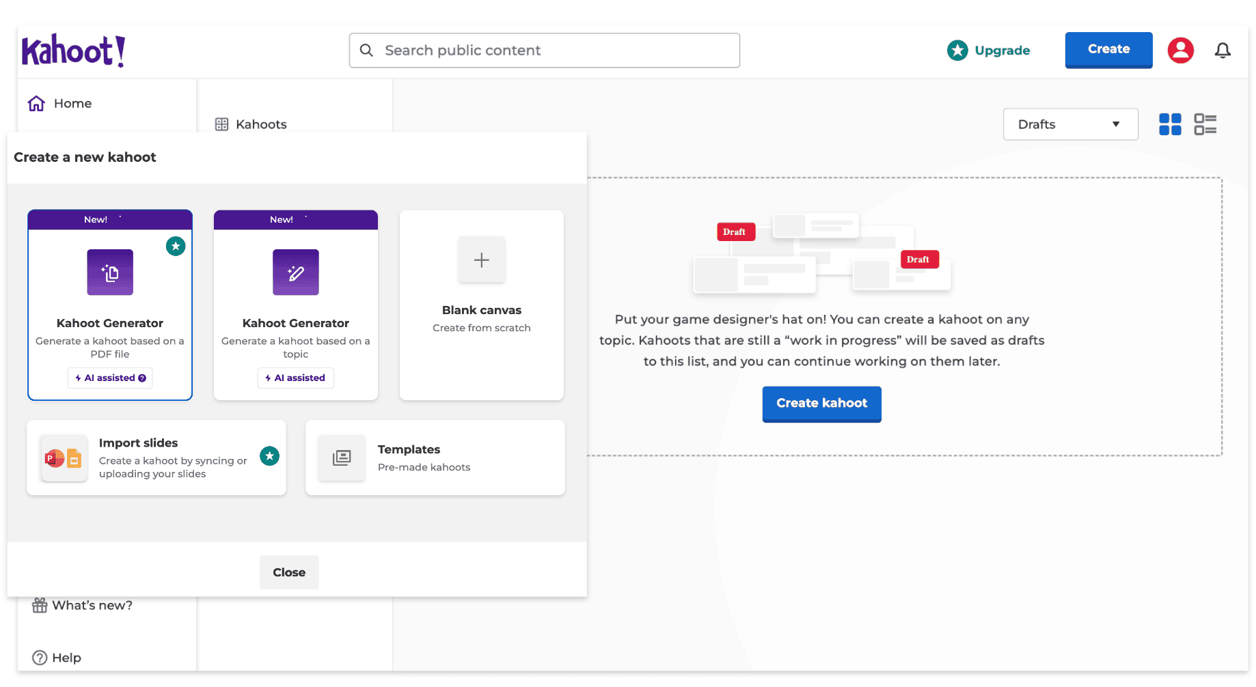The width and height of the screenshot is (1256, 687).
Task: Click the AI assisted help question mark
Action: tap(142, 378)
